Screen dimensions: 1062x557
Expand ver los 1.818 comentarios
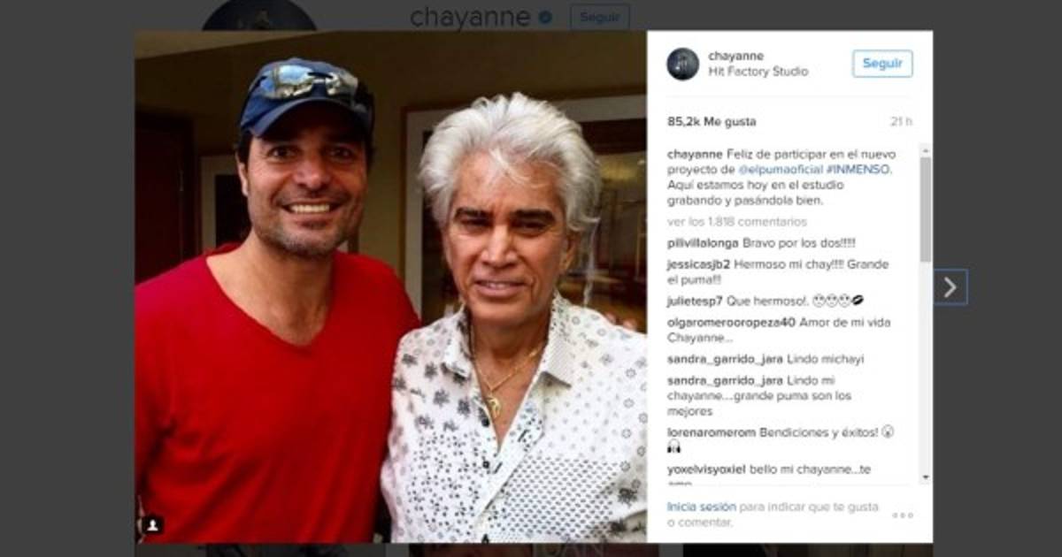737,222
